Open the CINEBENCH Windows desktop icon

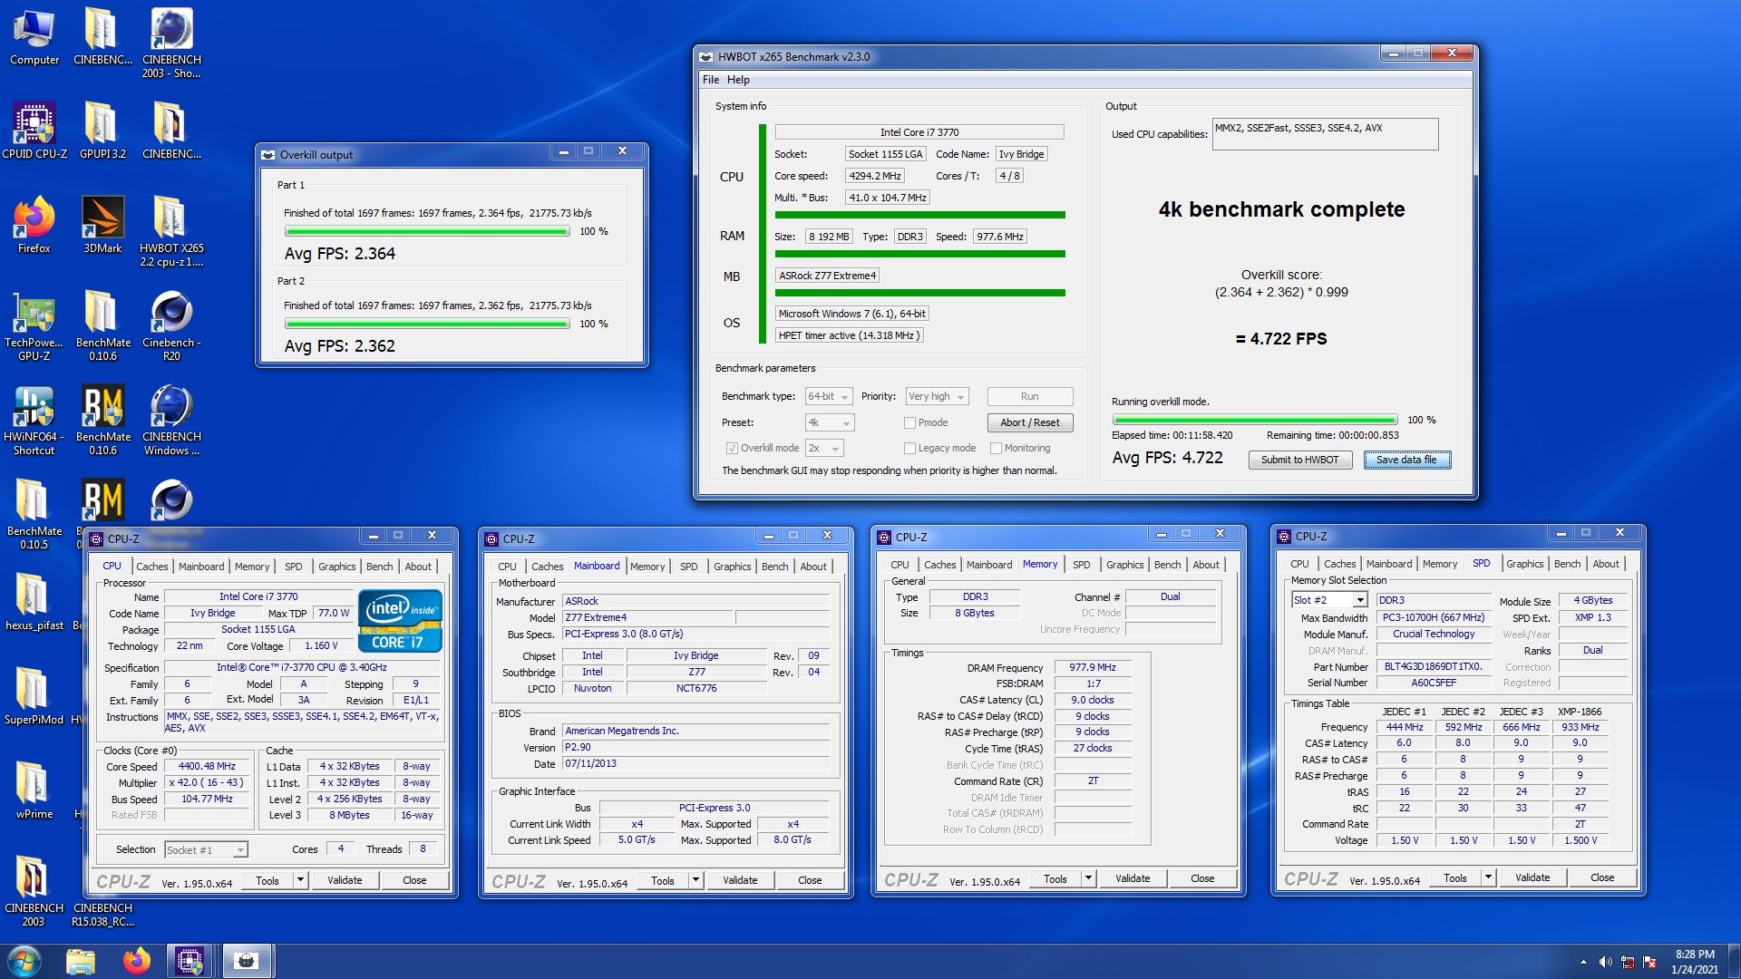(171, 420)
